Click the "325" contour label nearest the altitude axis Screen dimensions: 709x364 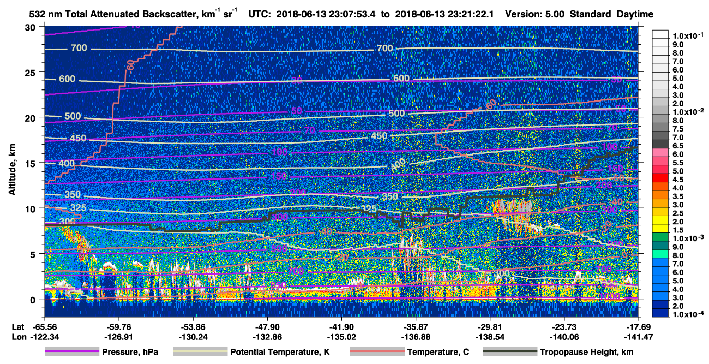(79, 208)
